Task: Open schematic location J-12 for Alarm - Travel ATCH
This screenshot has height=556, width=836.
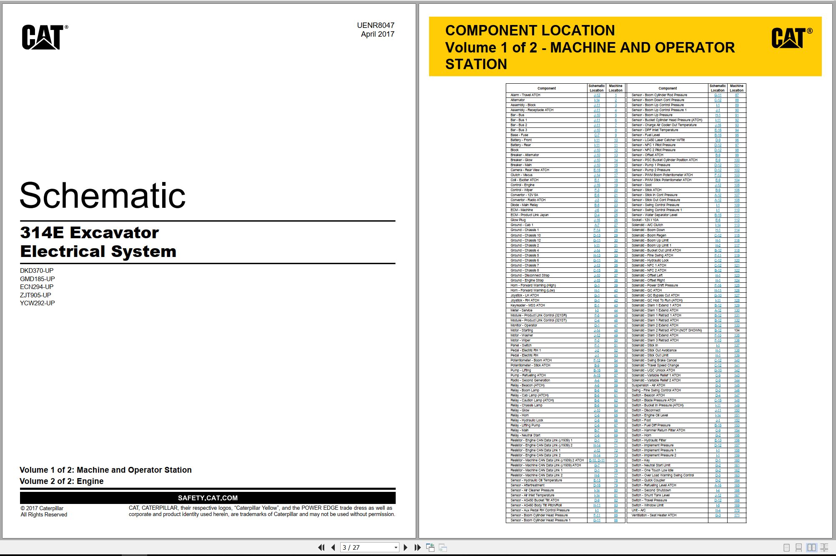Action: [x=597, y=95]
